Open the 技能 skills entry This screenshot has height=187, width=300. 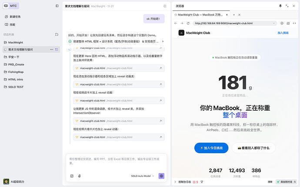pos(10,24)
